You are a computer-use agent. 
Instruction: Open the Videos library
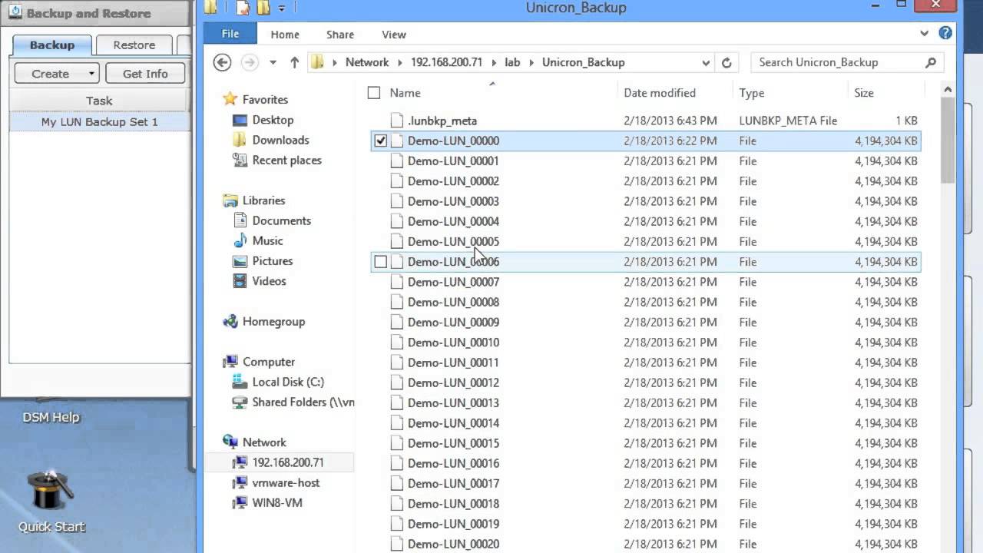point(269,281)
